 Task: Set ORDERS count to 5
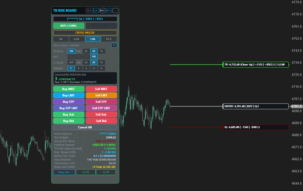pyautogui.click(x=101, y=69)
